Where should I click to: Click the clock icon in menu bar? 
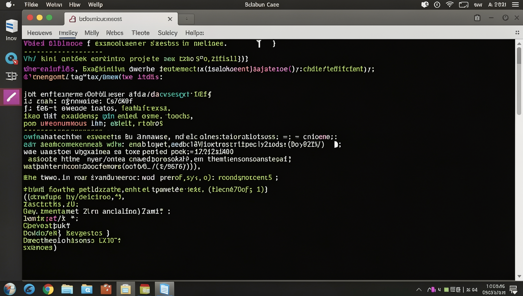click(x=437, y=5)
